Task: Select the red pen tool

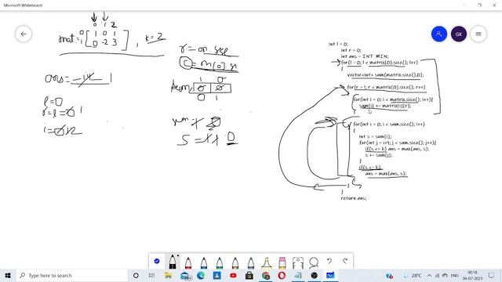Action: click(188, 262)
